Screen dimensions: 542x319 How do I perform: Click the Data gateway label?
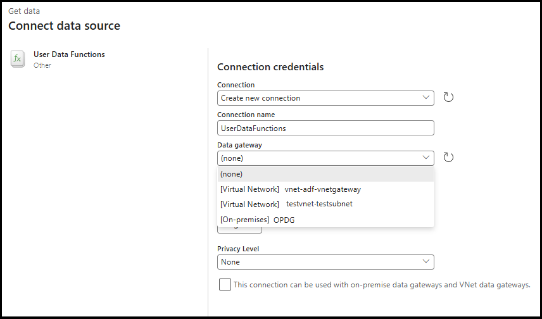[239, 145]
